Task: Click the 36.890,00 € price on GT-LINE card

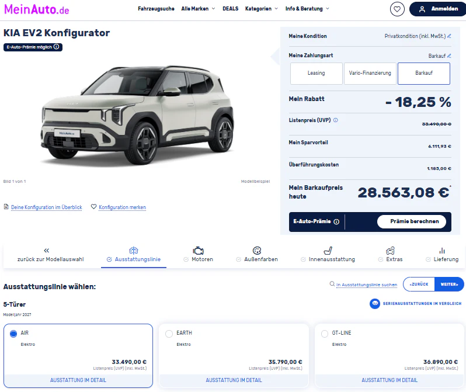Action: [440, 362]
